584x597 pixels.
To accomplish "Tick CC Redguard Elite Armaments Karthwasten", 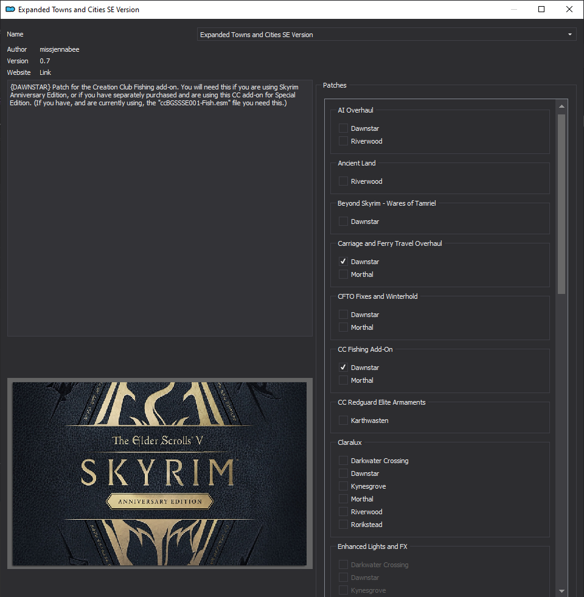I will click(x=343, y=421).
